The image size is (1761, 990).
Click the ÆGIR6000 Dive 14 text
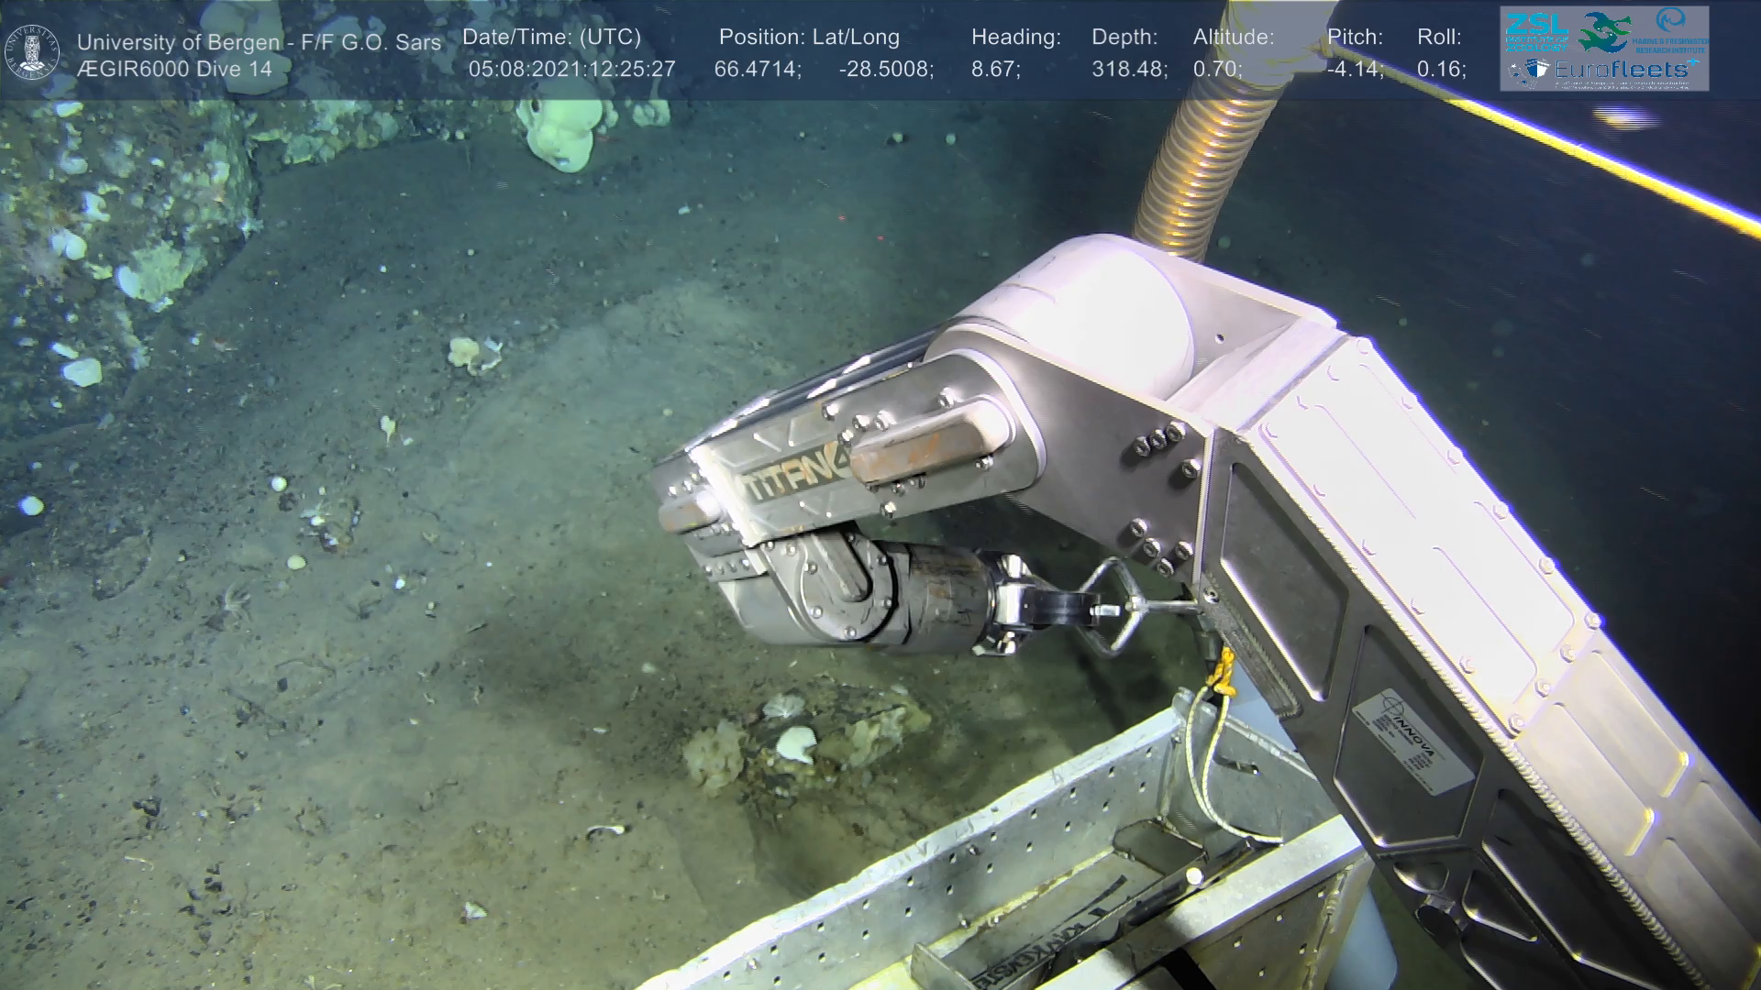coord(174,69)
